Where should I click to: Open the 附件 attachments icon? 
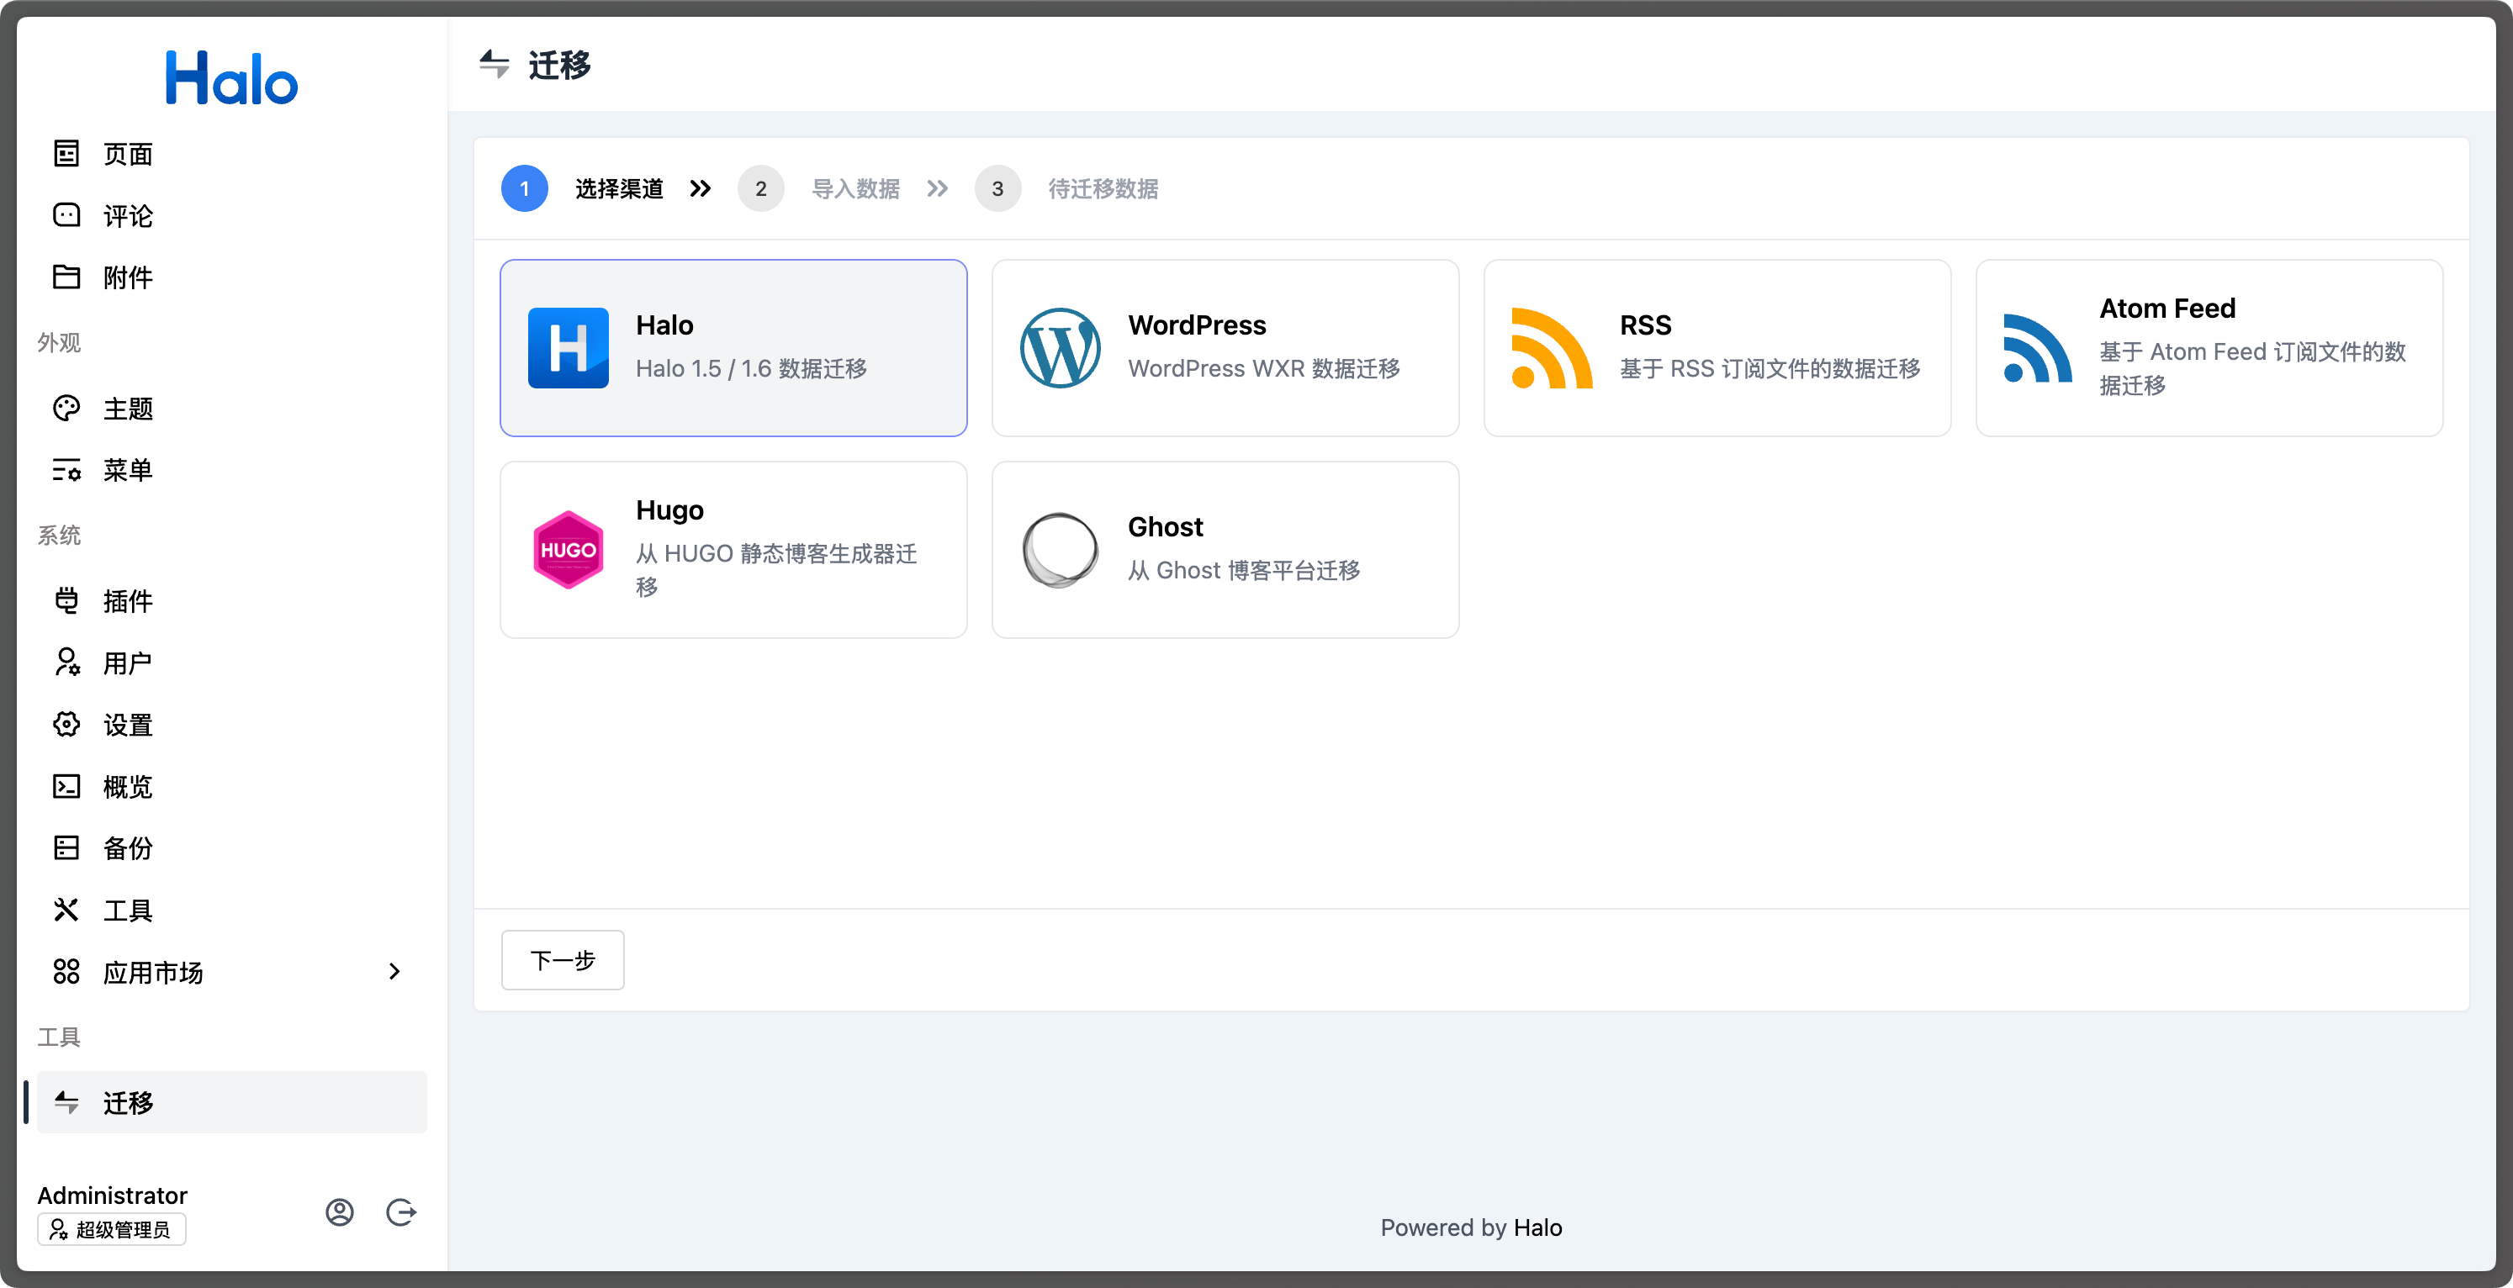click(66, 277)
